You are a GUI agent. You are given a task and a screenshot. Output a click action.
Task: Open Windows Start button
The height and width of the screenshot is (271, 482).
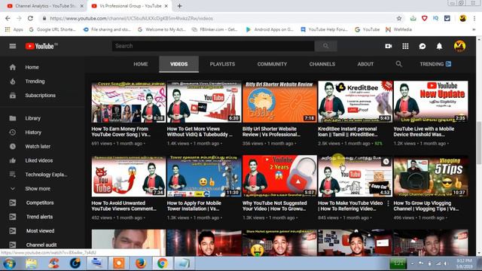coord(10,263)
